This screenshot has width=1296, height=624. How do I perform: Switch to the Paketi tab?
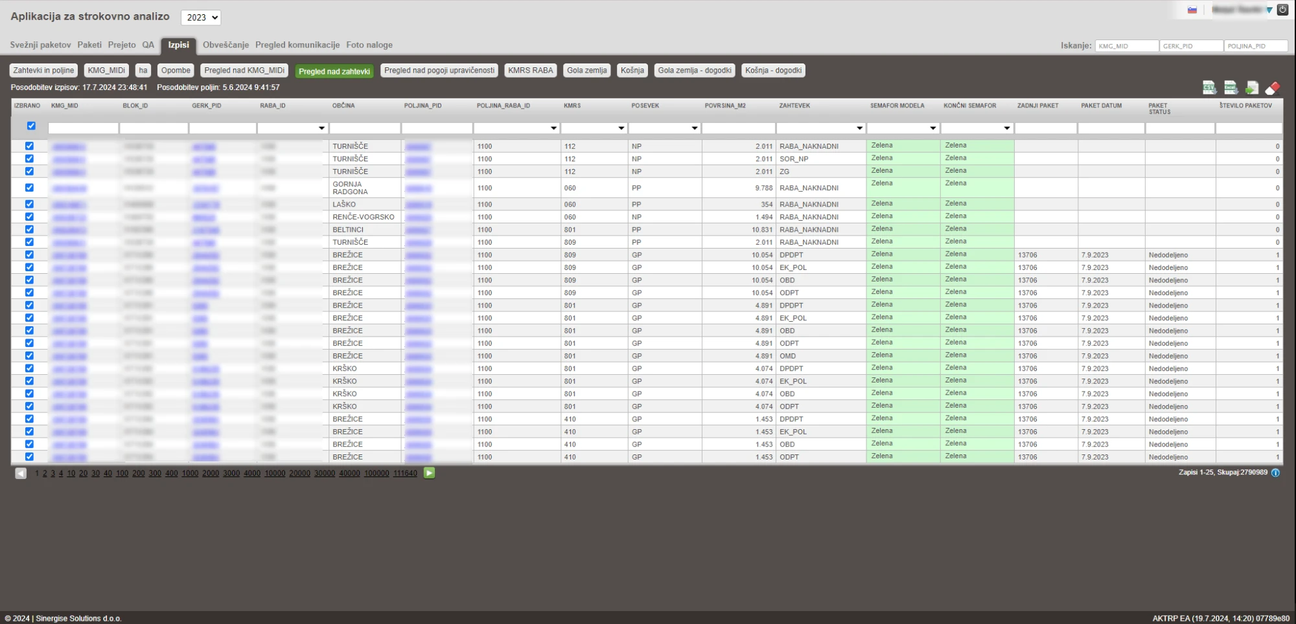pyautogui.click(x=89, y=45)
